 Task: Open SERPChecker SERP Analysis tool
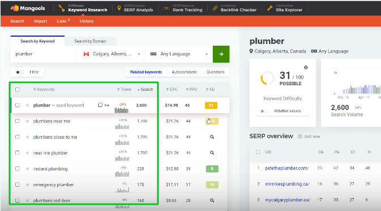135,8
